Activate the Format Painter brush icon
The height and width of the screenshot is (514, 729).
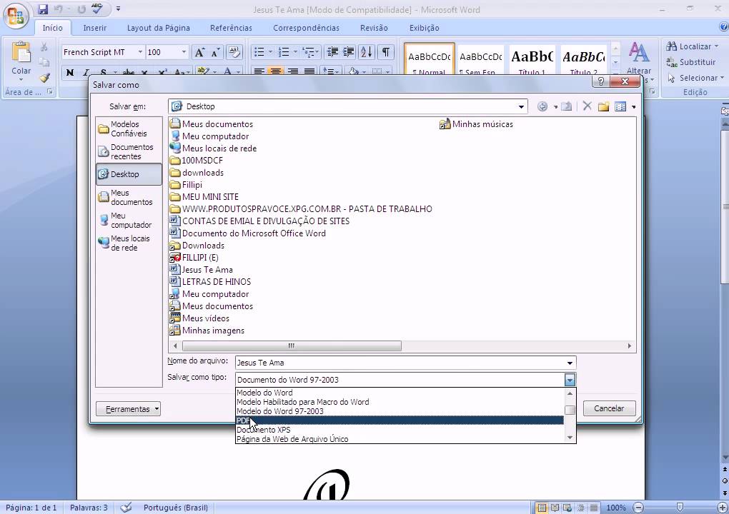point(44,78)
